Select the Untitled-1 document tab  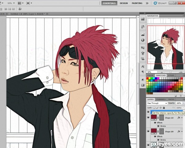point(28,14)
